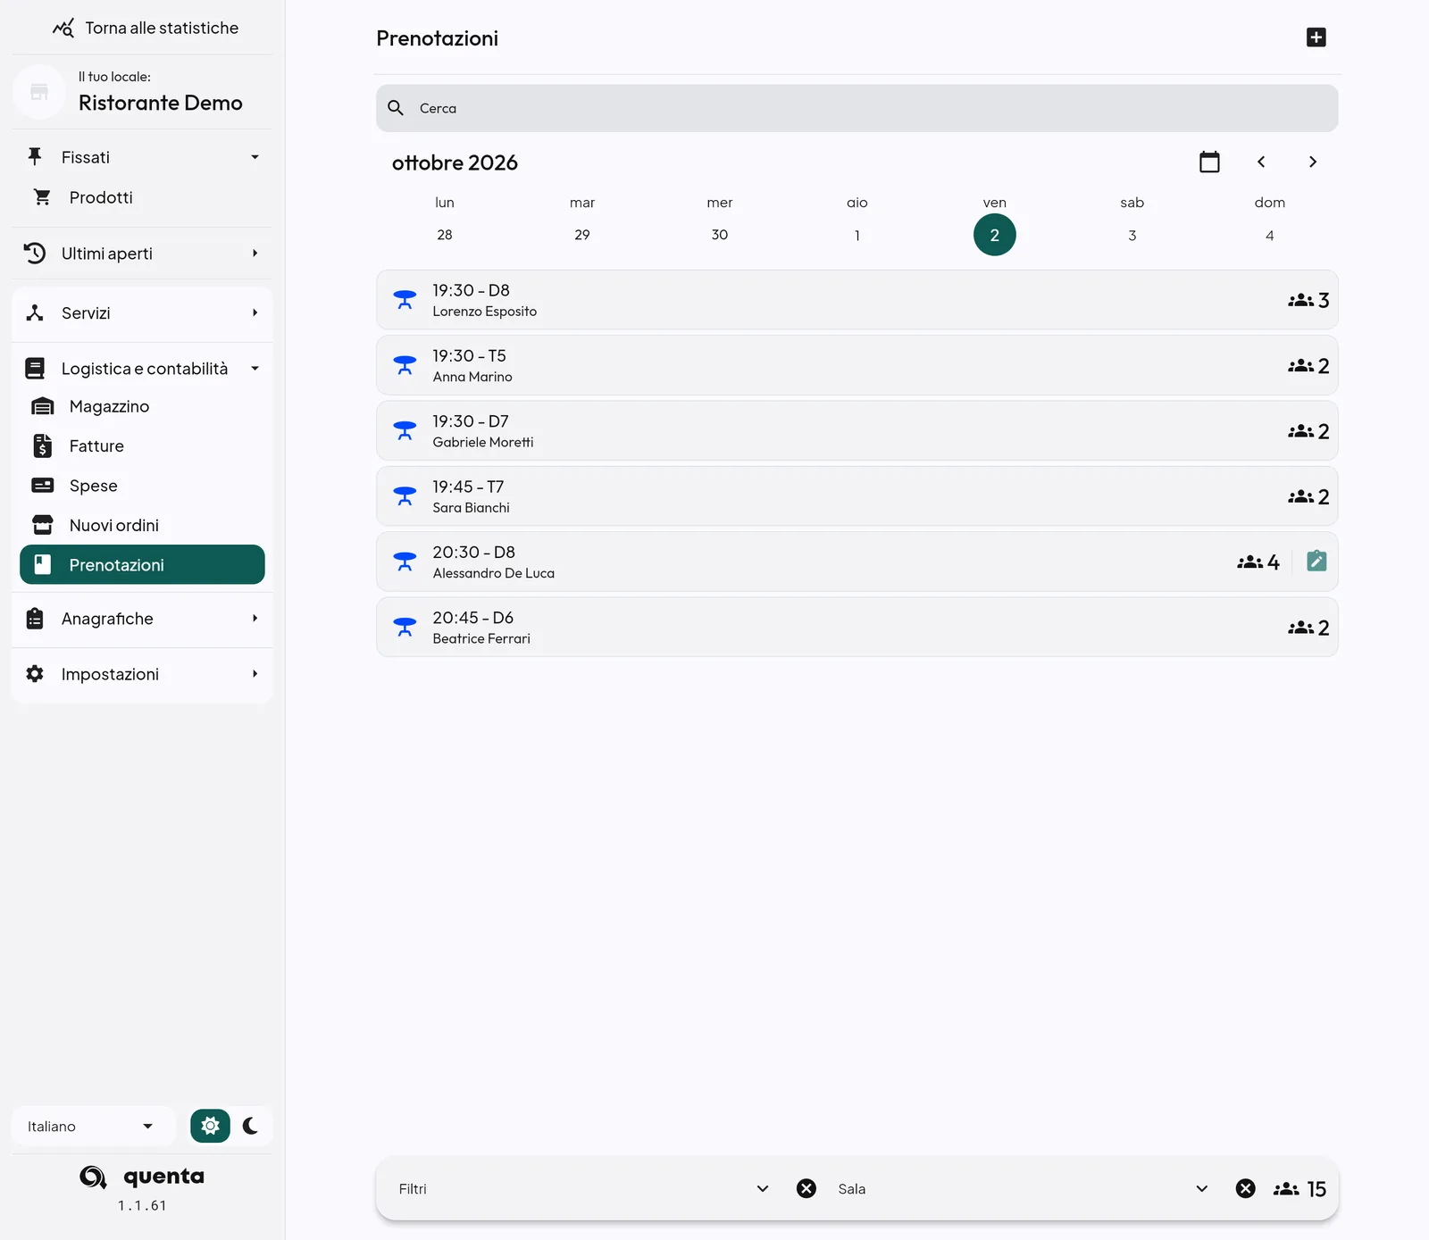Select Prenotazioni in the sidebar
The width and height of the screenshot is (1429, 1240).
coord(142,564)
